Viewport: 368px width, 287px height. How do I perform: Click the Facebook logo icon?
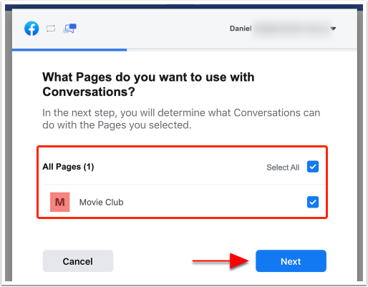pyautogui.click(x=32, y=29)
